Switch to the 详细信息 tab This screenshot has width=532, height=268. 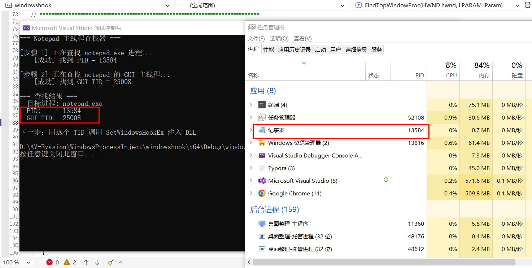(x=356, y=50)
